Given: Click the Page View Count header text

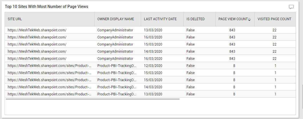Looking at the screenshot, I should [x=233, y=19].
